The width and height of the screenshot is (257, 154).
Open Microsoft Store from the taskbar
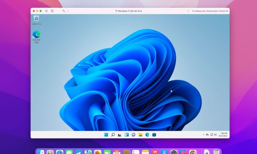coord(154,135)
